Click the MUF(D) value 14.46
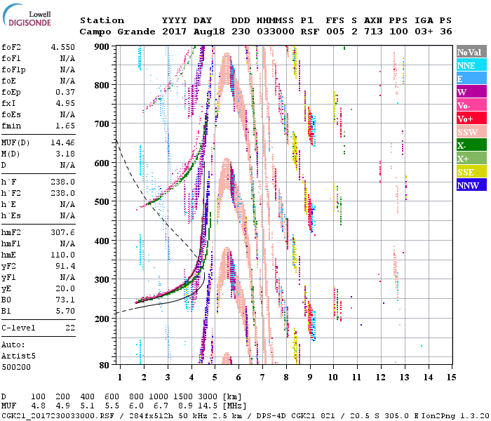 [x=63, y=143]
